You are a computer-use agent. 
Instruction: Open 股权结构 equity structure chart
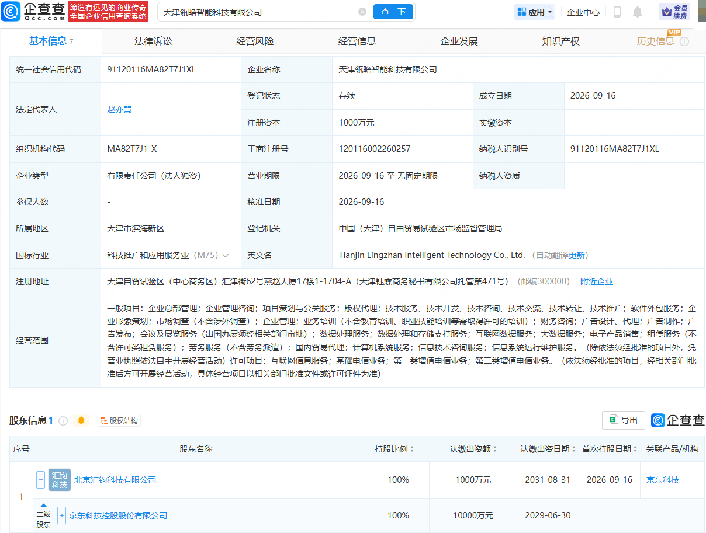coord(119,420)
